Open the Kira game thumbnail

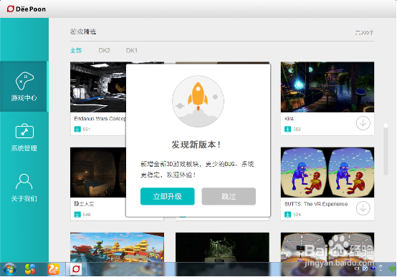click(327, 87)
